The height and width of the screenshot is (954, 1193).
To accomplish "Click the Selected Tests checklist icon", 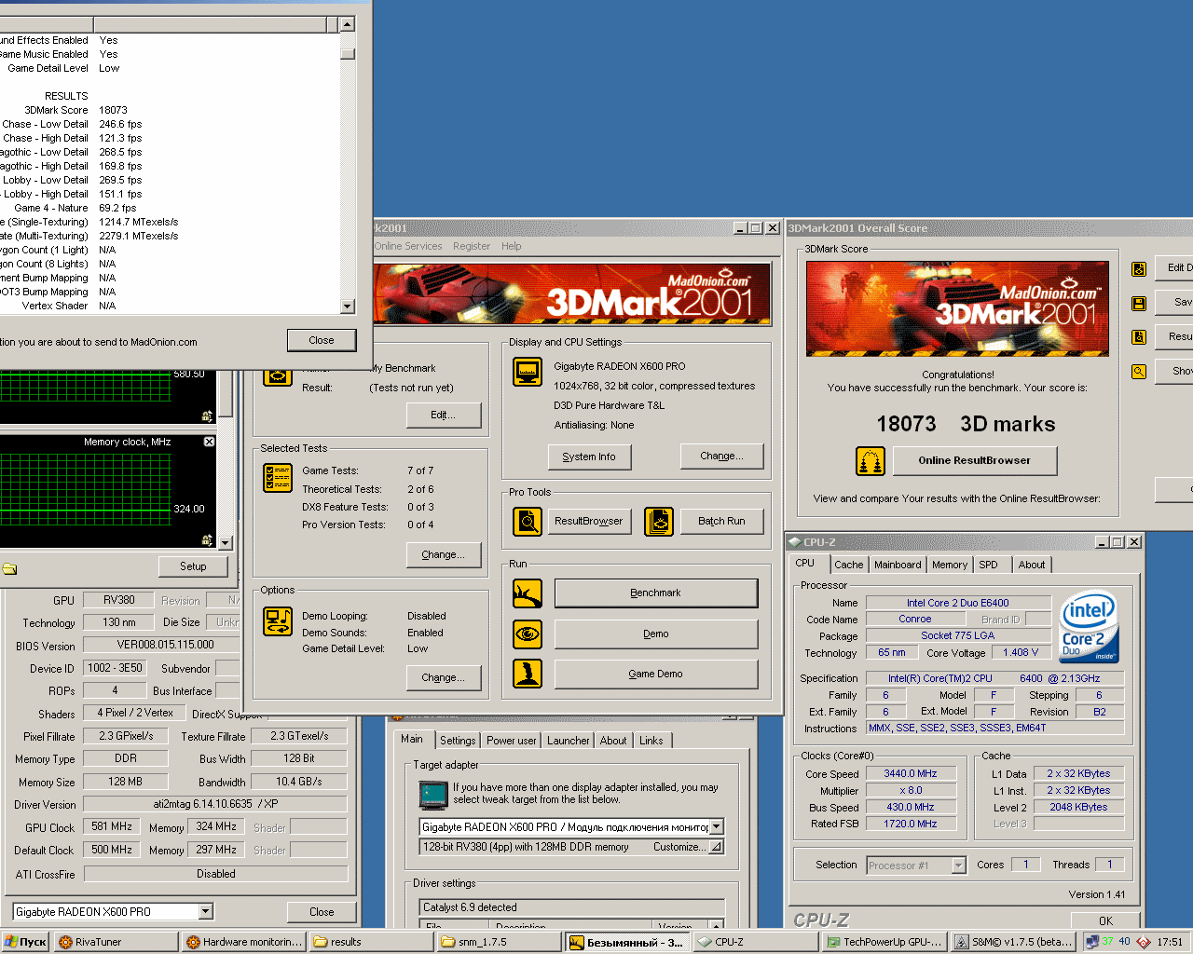I will 278,478.
